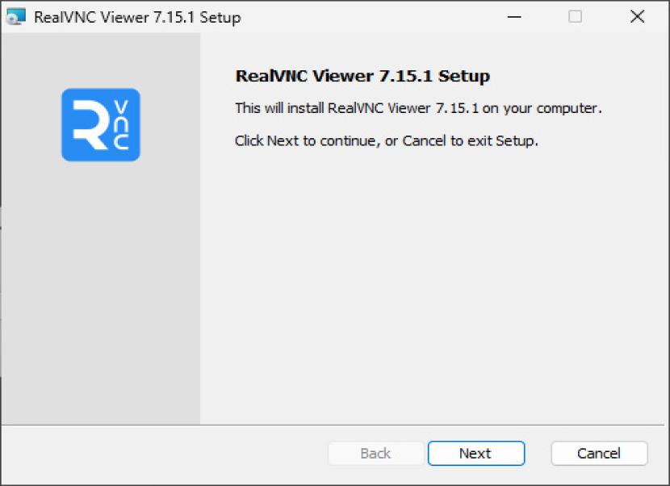Close the Setup window with the X
670x486 pixels.
pyautogui.click(x=637, y=17)
